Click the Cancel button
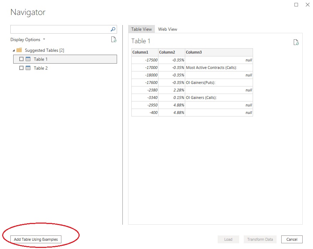This screenshot has height=249, width=313. coord(292,239)
